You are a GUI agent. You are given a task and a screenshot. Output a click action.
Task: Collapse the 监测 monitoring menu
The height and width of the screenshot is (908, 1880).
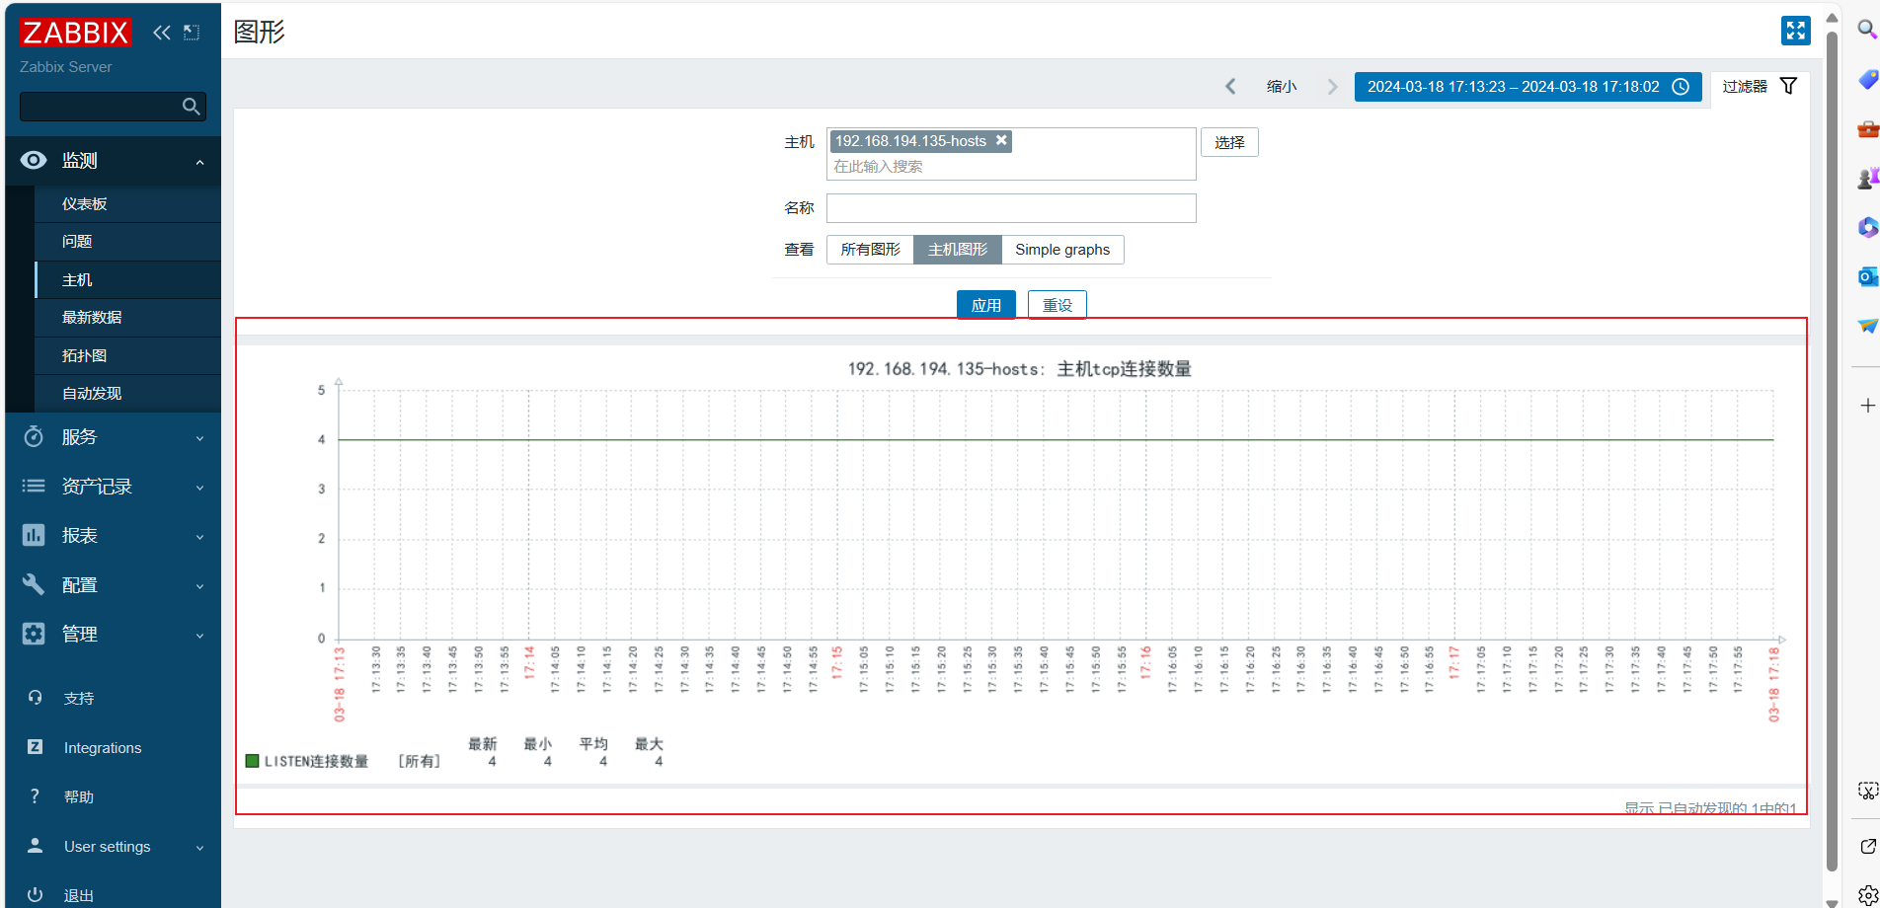click(113, 161)
